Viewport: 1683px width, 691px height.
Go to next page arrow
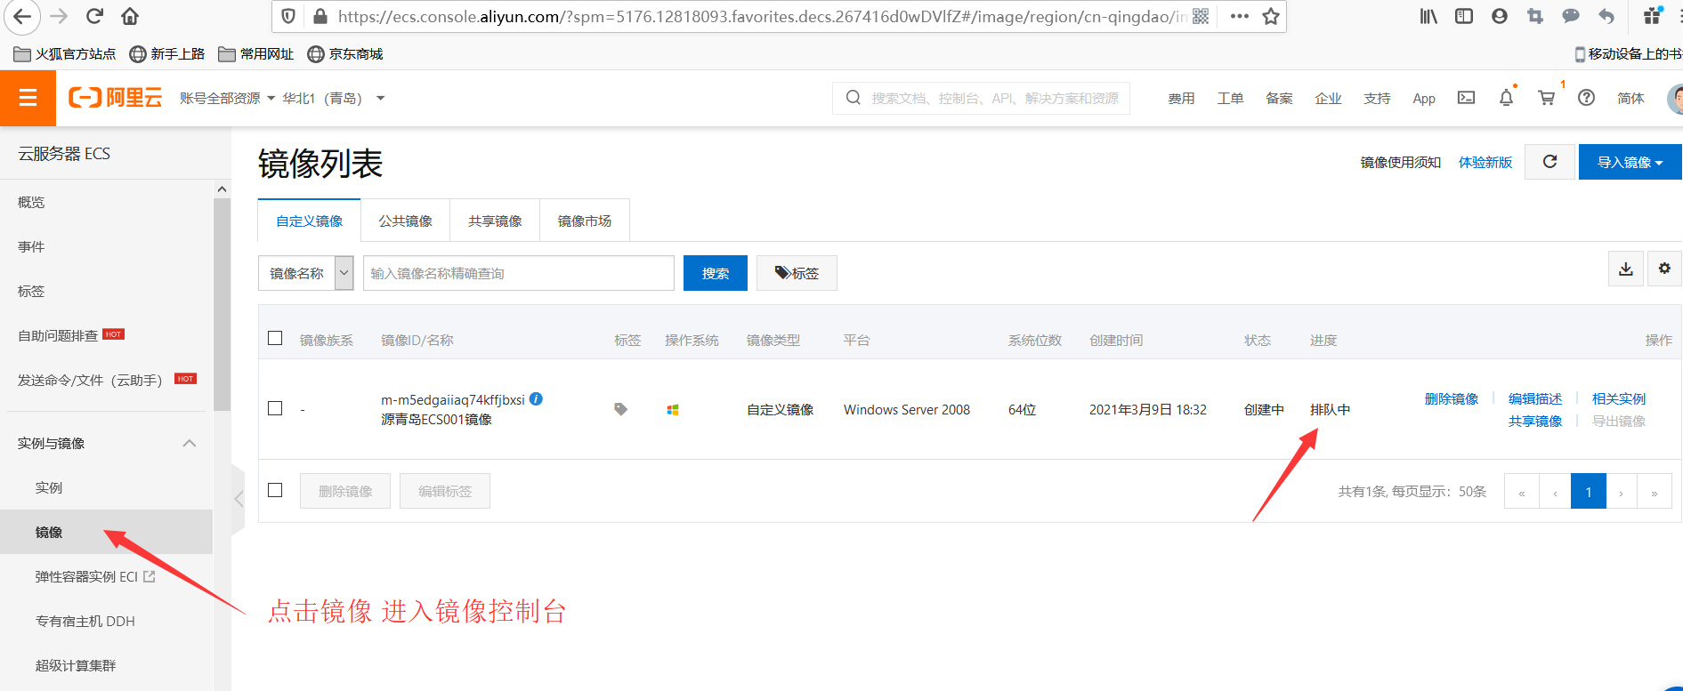coord(1622,491)
